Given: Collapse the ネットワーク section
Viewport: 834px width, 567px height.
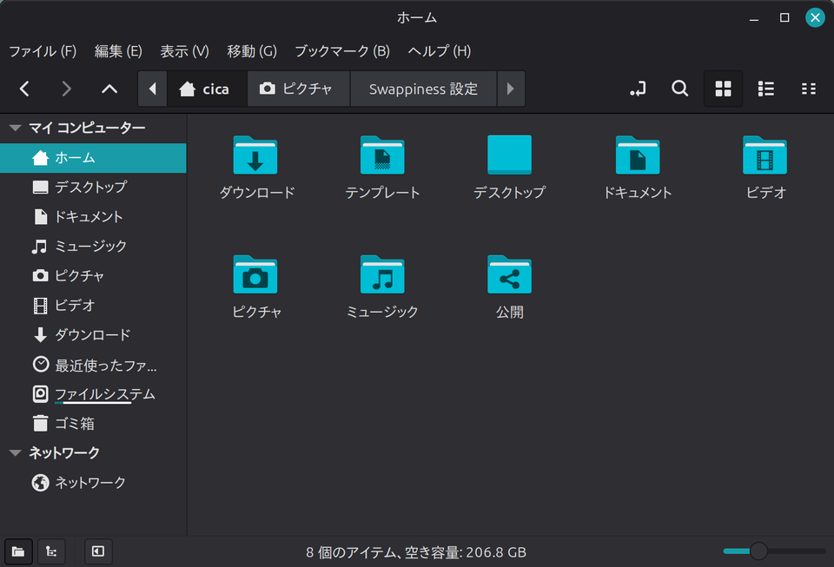Looking at the screenshot, I should [15, 452].
